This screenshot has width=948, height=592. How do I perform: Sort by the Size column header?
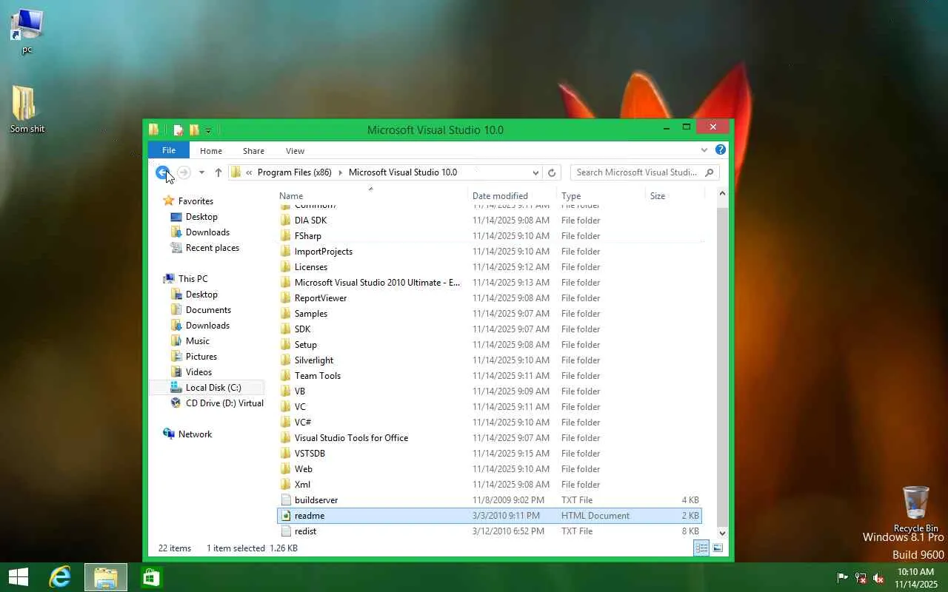point(675,196)
